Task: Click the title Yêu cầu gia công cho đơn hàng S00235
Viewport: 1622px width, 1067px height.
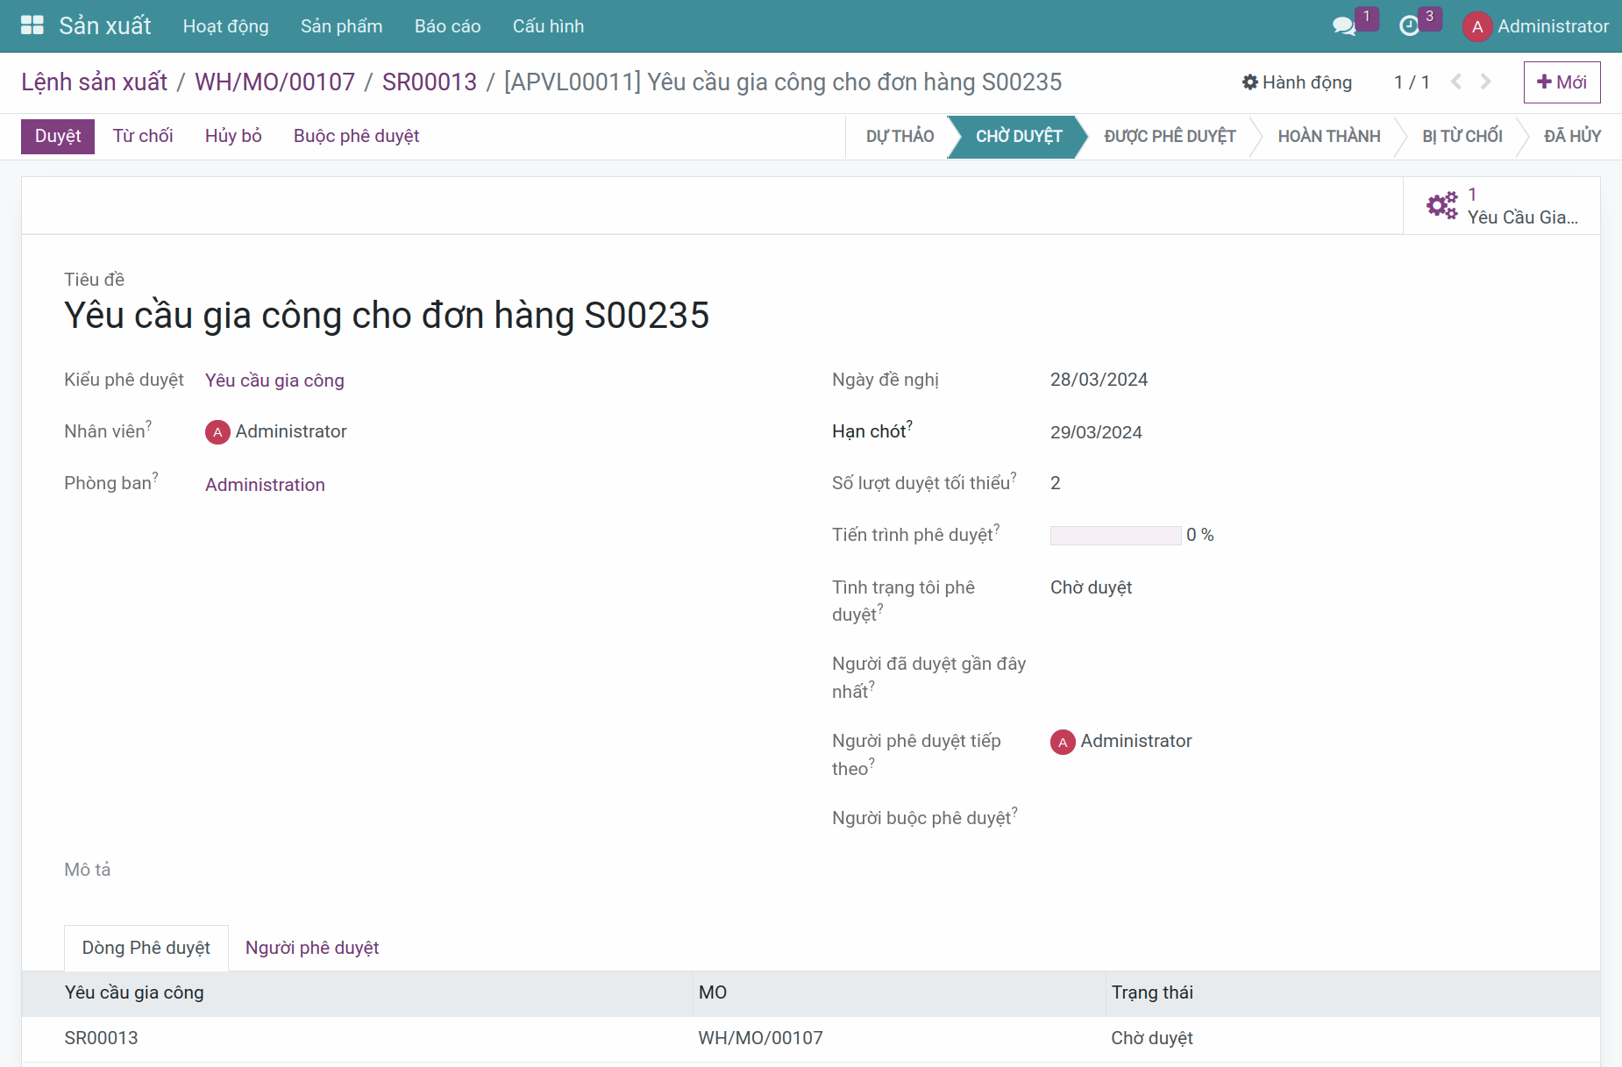Action: (x=387, y=316)
